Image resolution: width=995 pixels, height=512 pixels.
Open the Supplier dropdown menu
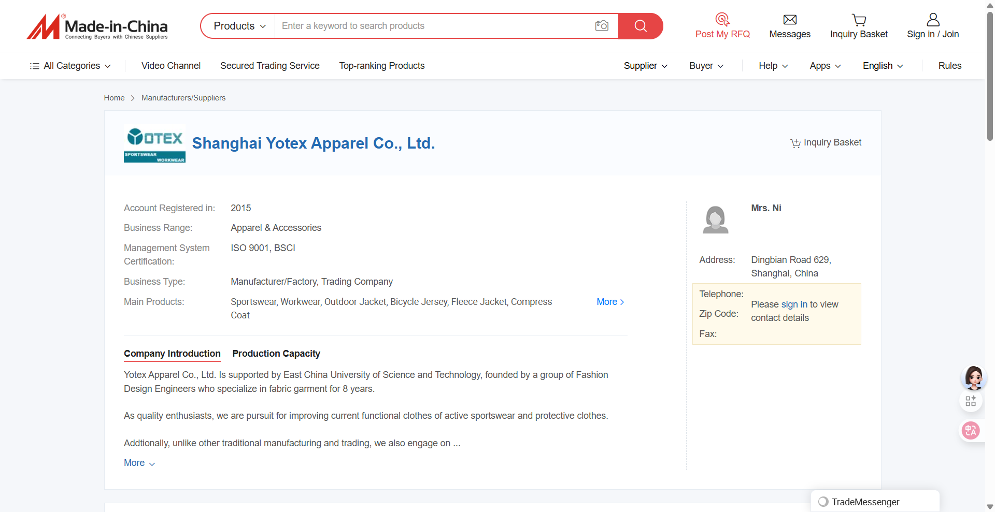645,66
